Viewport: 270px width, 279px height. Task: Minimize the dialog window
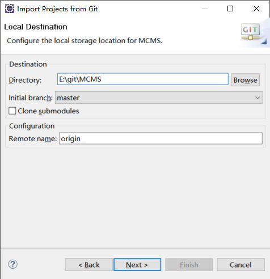(205, 9)
